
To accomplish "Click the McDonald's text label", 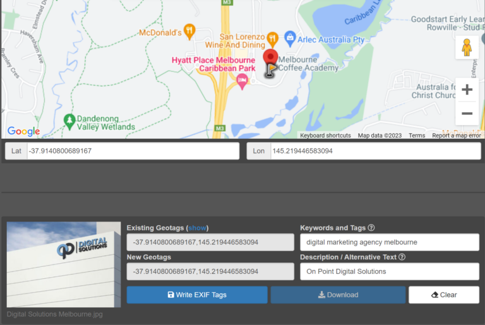I will pyautogui.click(x=160, y=32).
